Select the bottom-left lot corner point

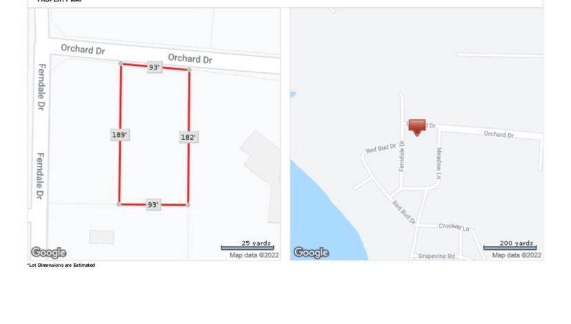119,204
